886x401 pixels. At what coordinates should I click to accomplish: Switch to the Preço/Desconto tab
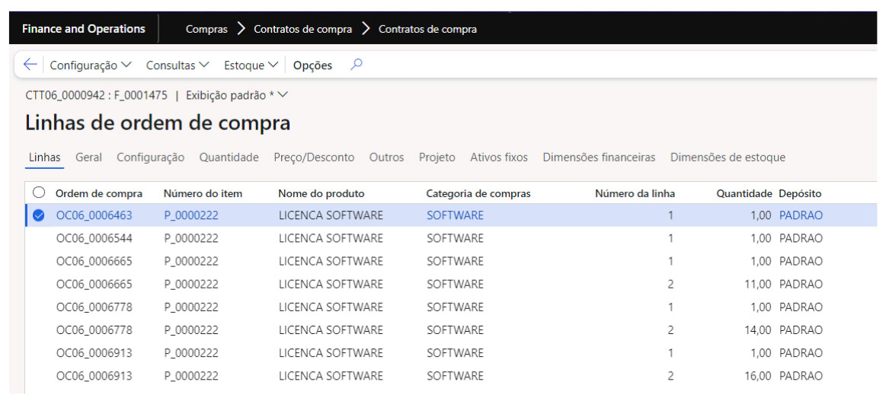coord(314,158)
